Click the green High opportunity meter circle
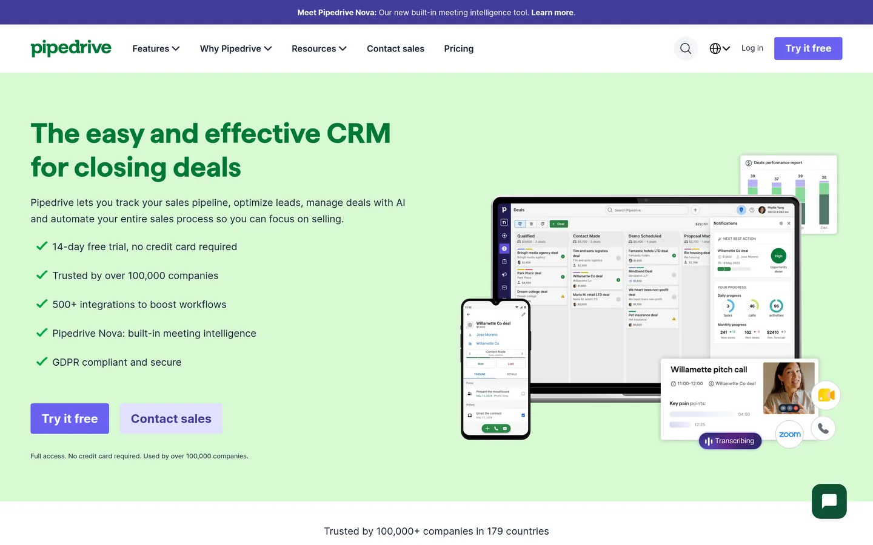The height and width of the screenshot is (545, 873). tap(778, 256)
